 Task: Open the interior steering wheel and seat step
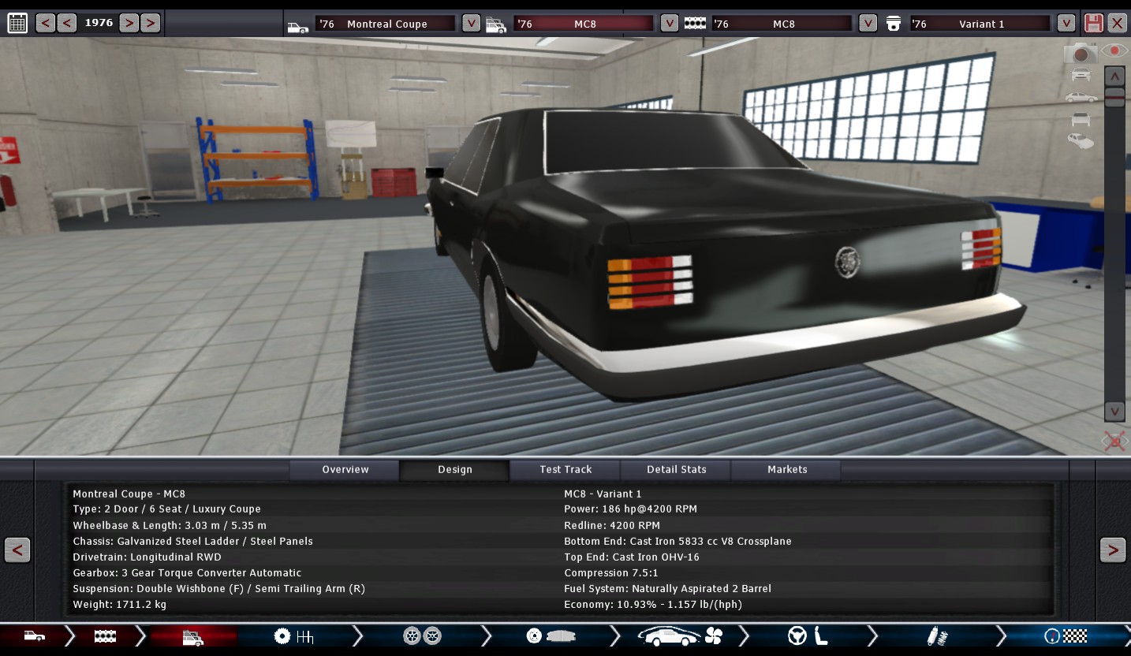click(x=808, y=635)
